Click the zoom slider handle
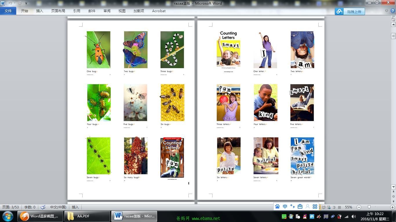 pos(369,207)
